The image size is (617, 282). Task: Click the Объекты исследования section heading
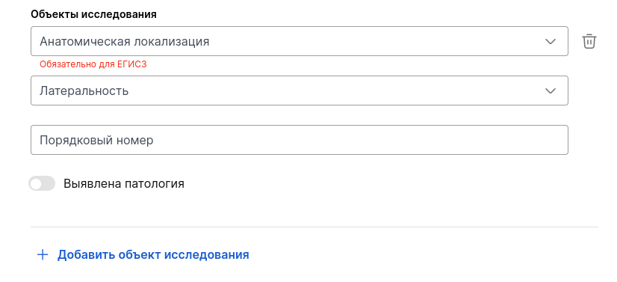(93, 14)
